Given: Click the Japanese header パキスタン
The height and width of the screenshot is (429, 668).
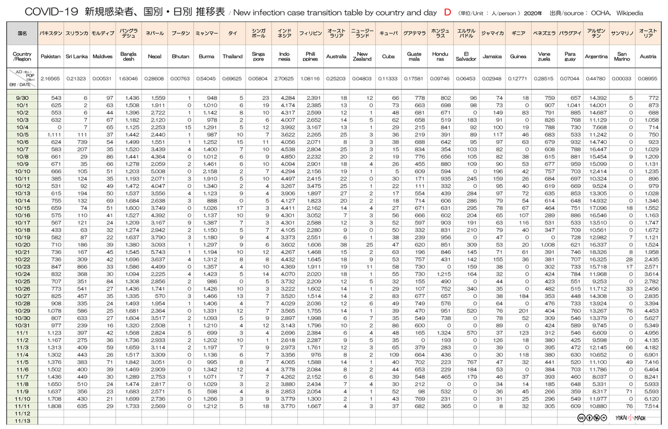Looking at the screenshot, I should pos(51,34).
